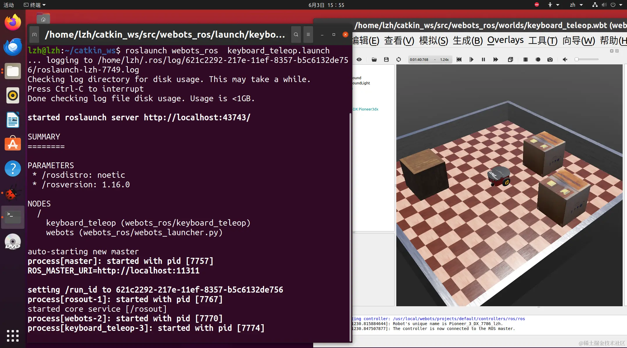Adjust the Webots volume slider
The image size is (627, 348).
click(x=586, y=59)
